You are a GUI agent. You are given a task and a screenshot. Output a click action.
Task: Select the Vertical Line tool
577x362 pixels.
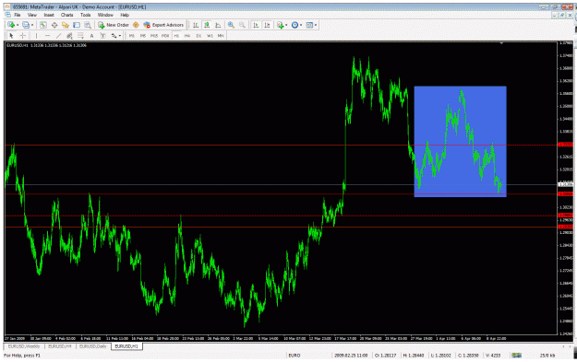(x=36, y=36)
